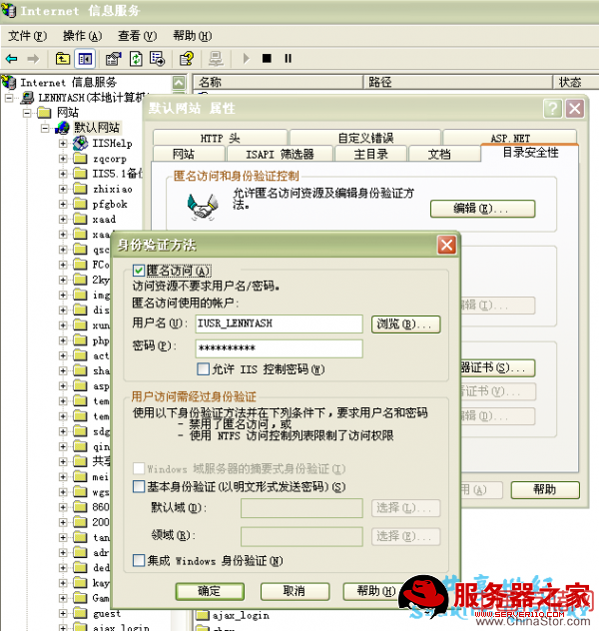Click the Back arrow in the toolbar
Viewport: 599px width, 631px height.
[x=12, y=58]
